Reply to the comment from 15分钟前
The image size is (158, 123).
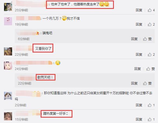[x=139, y=120]
